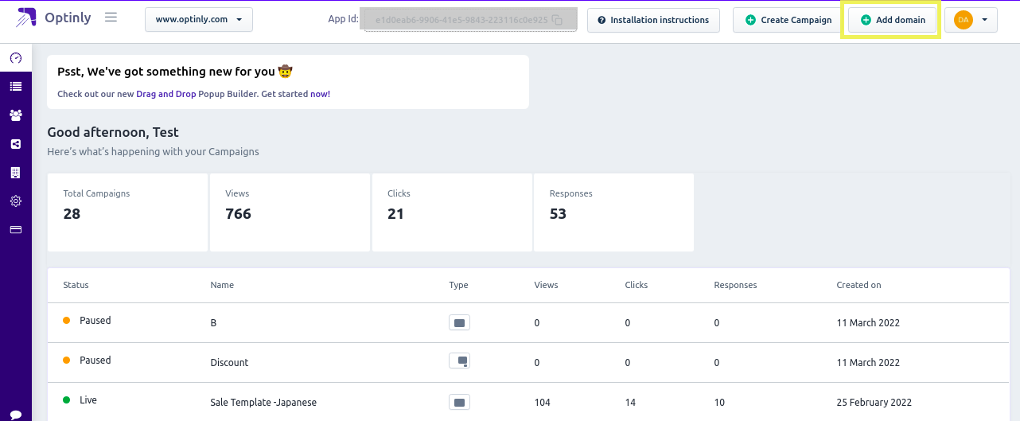This screenshot has width=1020, height=421.
Task: Open the share icon in sidebar
Action: [x=16, y=144]
